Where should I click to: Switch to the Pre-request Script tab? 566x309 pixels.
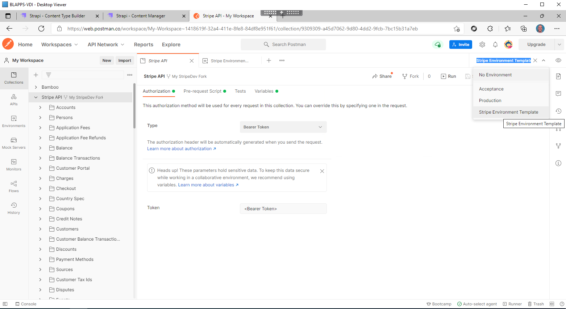click(x=202, y=91)
